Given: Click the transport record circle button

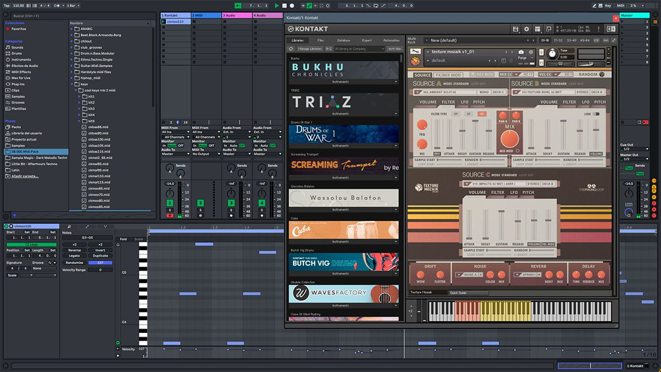Looking at the screenshot, I should (x=292, y=6).
